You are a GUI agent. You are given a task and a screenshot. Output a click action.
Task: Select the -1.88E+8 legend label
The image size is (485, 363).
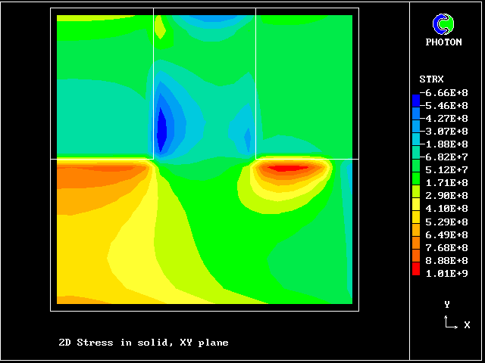coord(449,144)
